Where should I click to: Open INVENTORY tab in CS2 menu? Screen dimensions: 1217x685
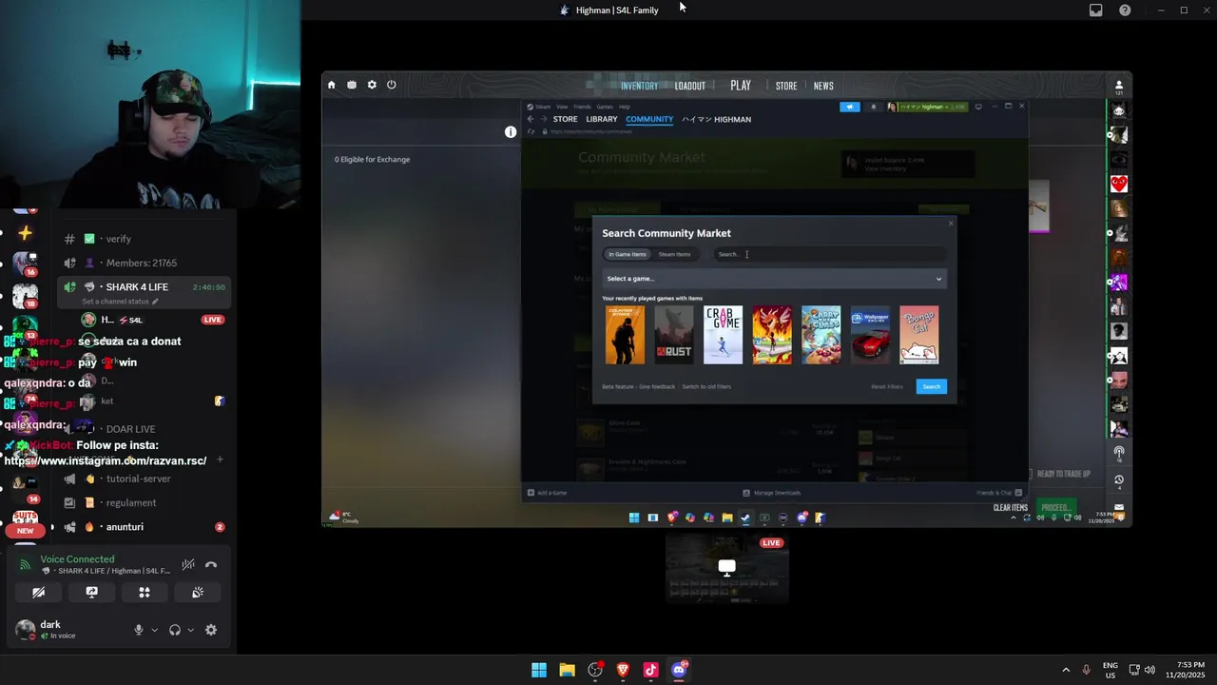pos(639,86)
